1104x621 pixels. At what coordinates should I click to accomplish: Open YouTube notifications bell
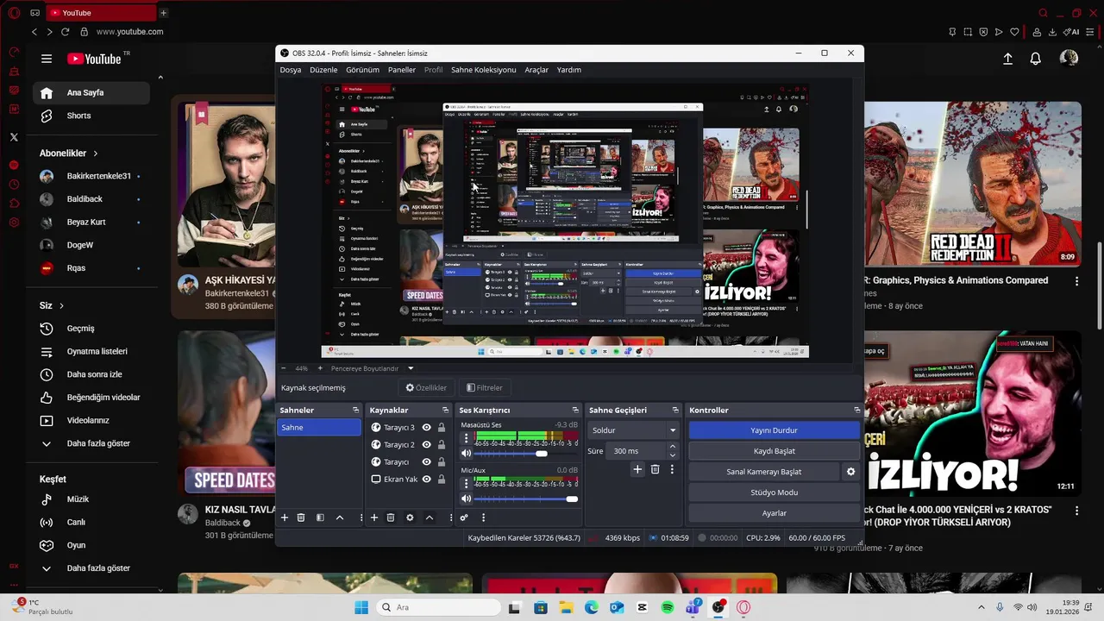(1035, 59)
